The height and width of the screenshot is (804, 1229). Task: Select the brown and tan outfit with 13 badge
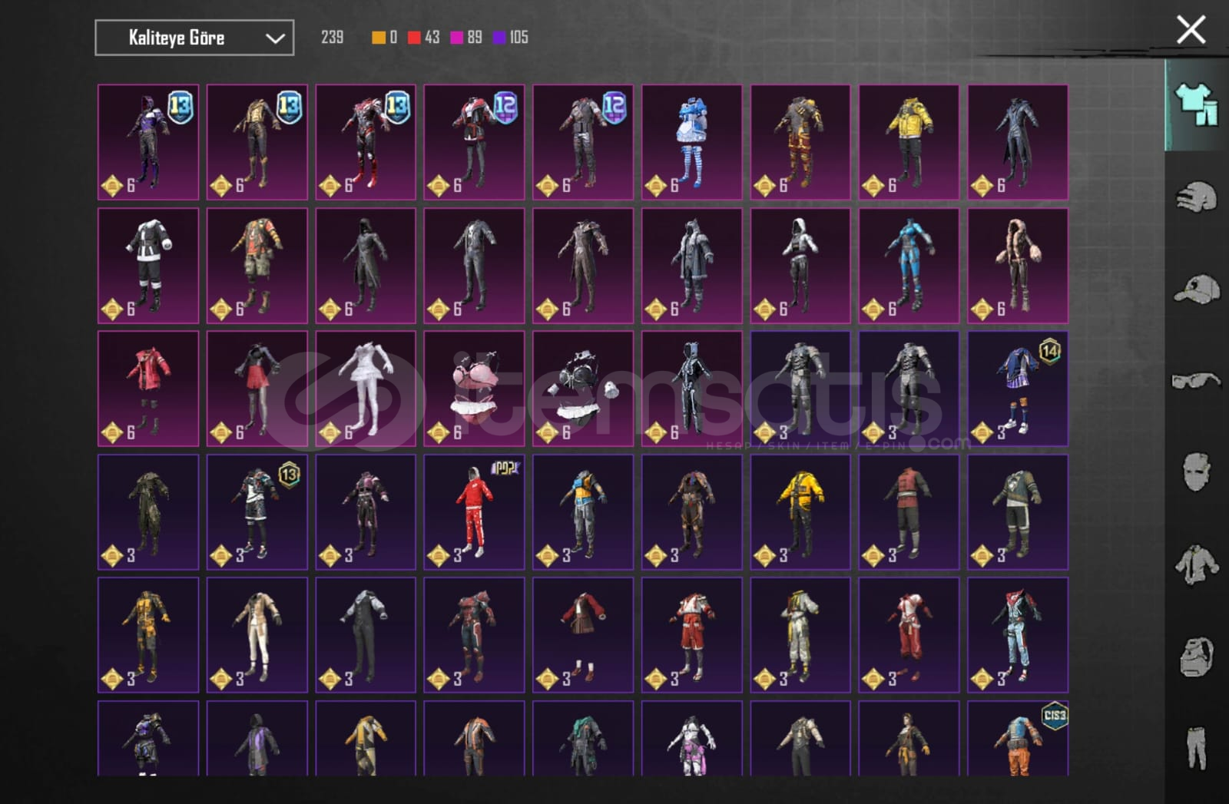click(x=257, y=142)
